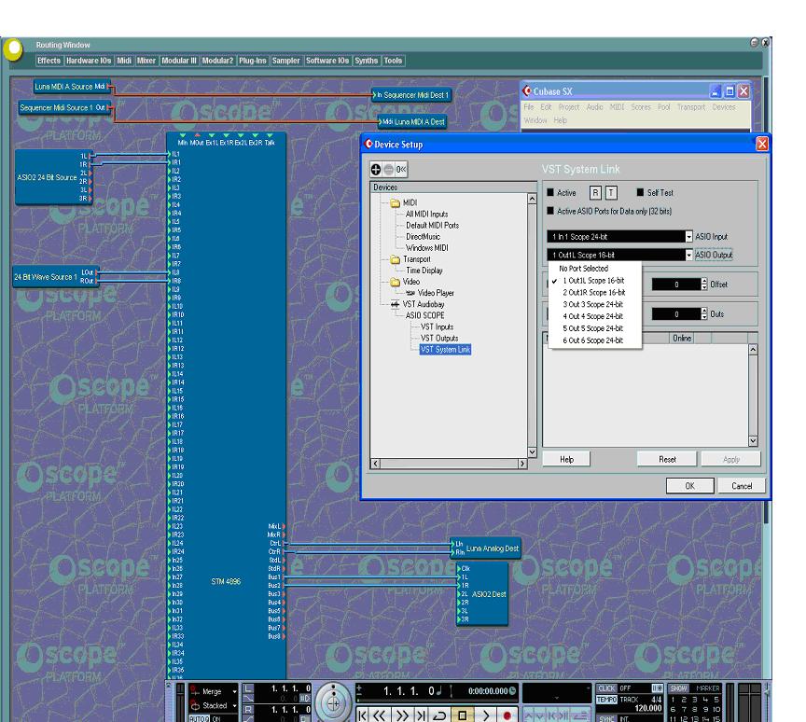Image resolution: width=806 pixels, height=722 pixels.
Task: Toggle the R receive indicator button
Action: tap(595, 193)
